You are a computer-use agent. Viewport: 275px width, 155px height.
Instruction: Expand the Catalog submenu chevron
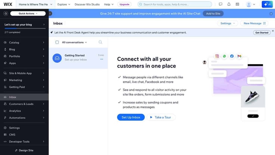coord(43,43)
